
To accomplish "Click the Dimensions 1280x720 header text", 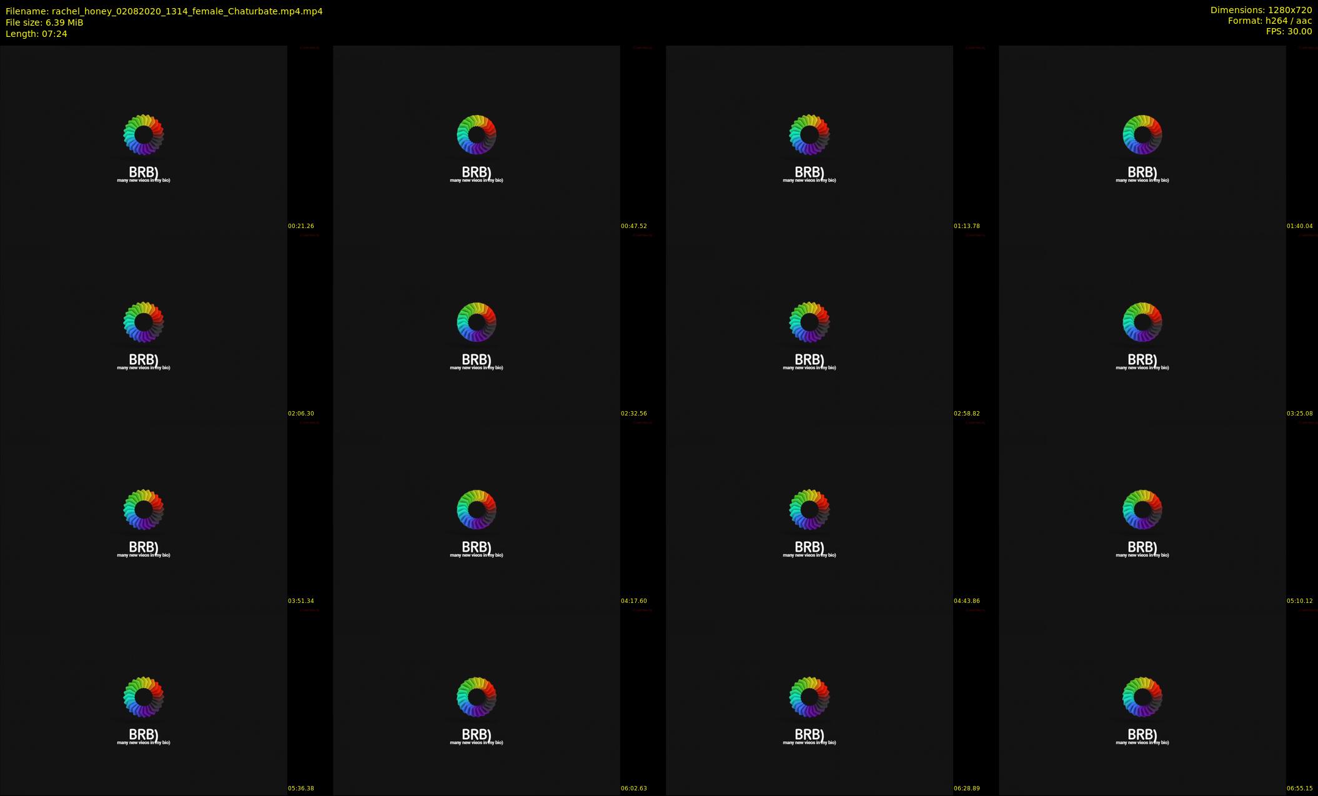I will [1261, 10].
